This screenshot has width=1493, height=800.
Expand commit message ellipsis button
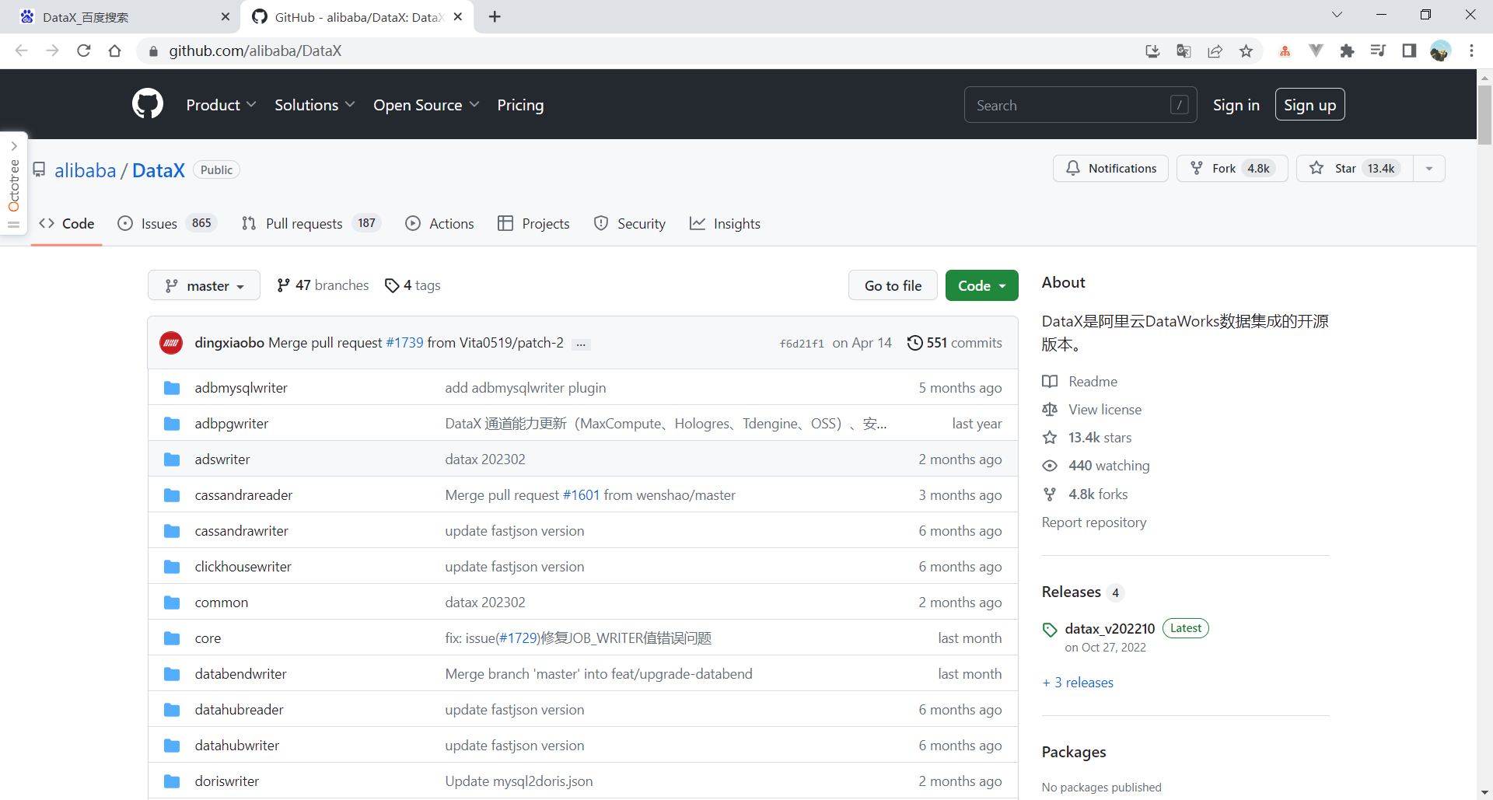click(581, 344)
